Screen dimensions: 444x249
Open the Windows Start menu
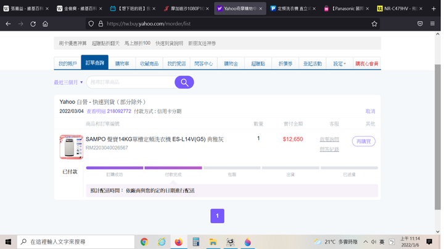pos(8,242)
